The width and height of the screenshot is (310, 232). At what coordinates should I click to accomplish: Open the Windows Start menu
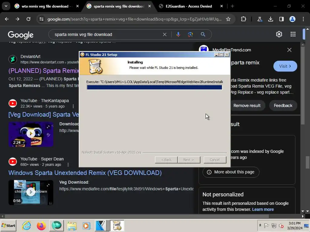[8, 225]
